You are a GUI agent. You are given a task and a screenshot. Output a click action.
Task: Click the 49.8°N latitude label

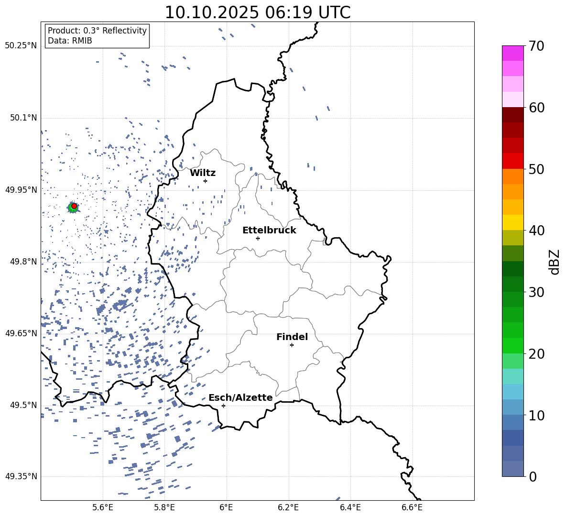[23, 262]
